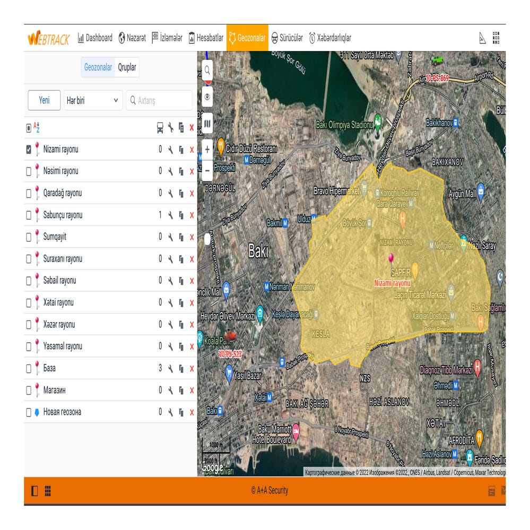Open the map layers selector button
This screenshot has width=530, height=530.
point(207,124)
